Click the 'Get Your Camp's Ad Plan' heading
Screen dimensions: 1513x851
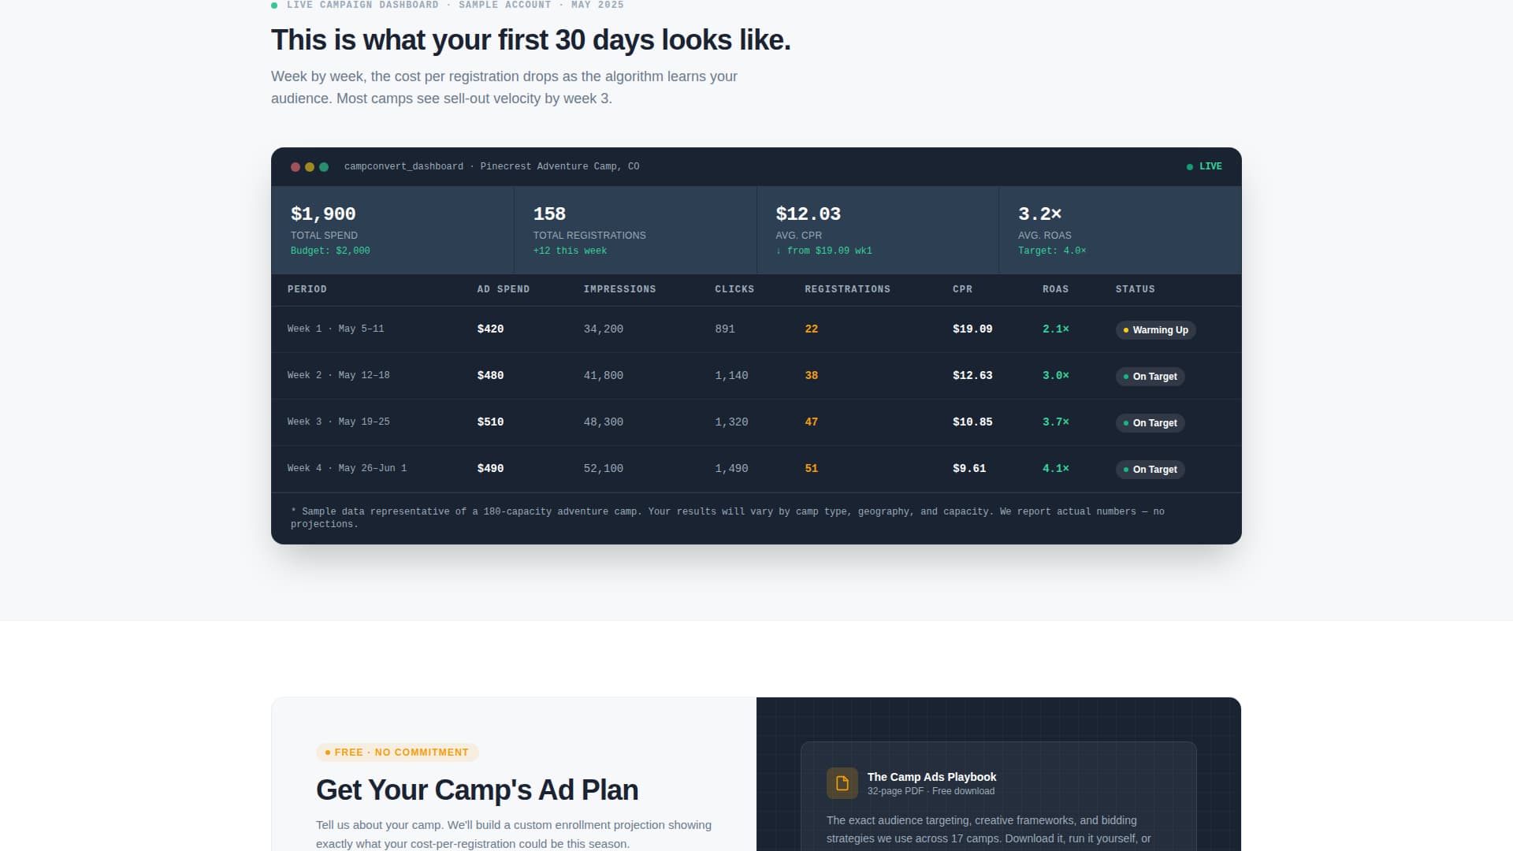pyautogui.click(x=477, y=790)
